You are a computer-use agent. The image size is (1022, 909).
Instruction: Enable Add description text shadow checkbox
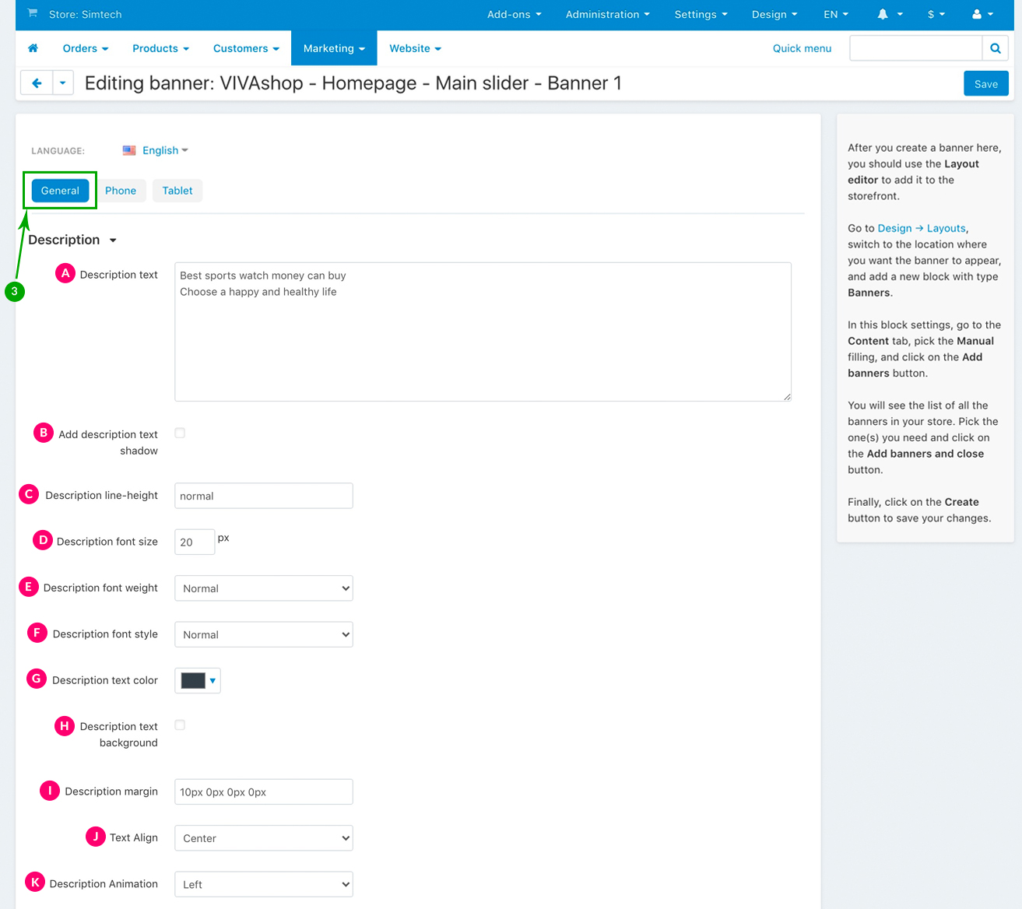tap(180, 433)
